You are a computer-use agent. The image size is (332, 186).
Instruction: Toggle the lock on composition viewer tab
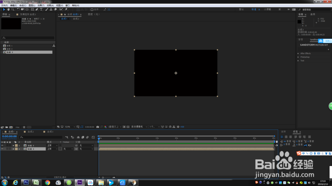coord(65,14)
